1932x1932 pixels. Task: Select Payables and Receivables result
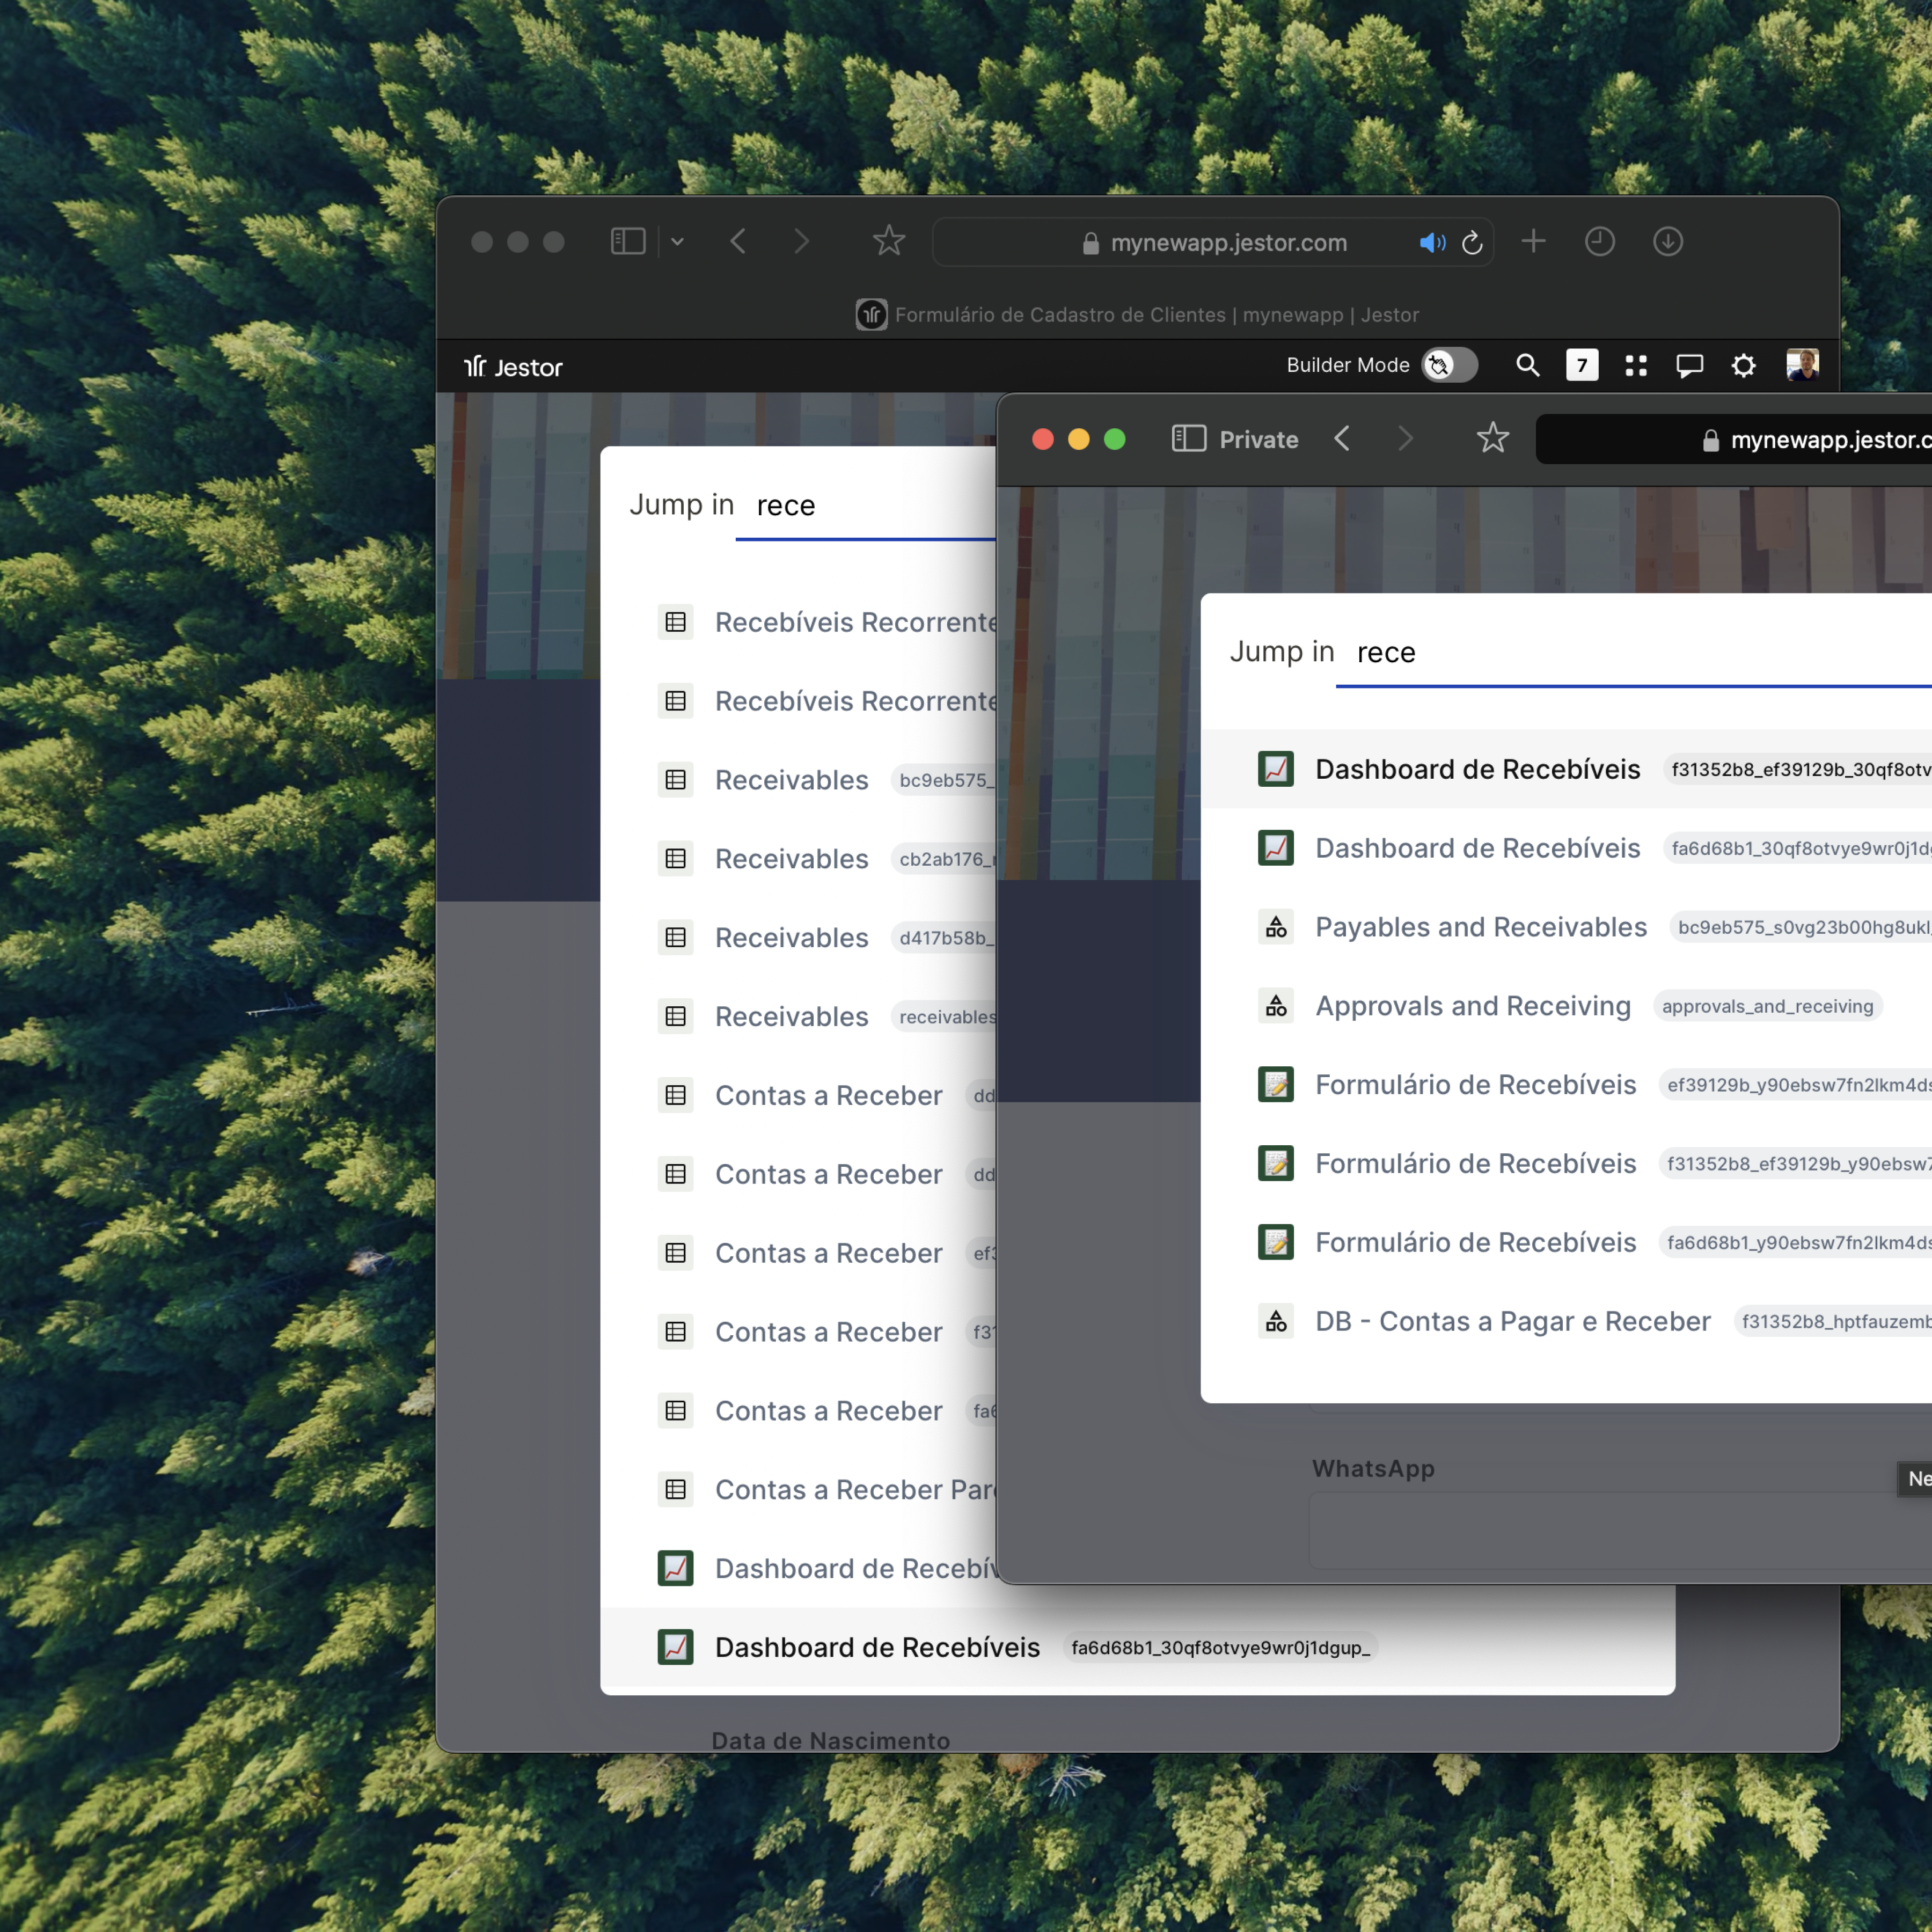pos(1480,927)
